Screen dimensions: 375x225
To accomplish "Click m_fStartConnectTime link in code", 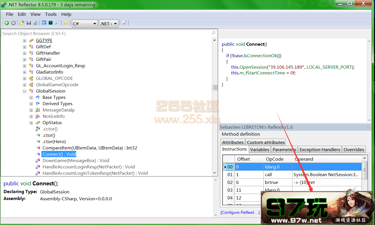I will [262, 73].
